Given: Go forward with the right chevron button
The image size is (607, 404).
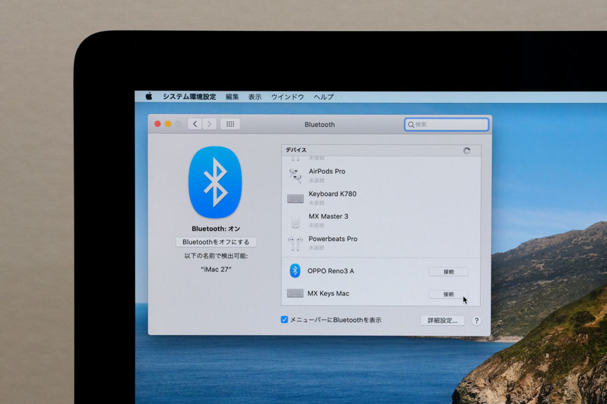Looking at the screenshot, I should point(209,124).
